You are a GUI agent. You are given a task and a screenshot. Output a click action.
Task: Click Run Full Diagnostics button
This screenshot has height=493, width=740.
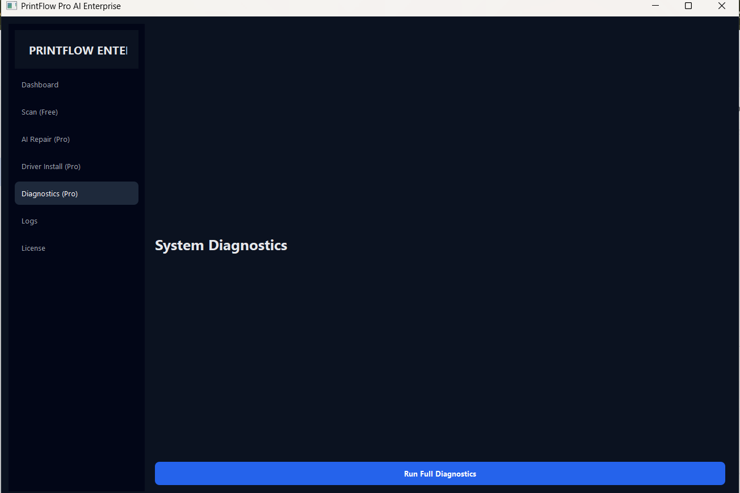(x=440, y=474)
